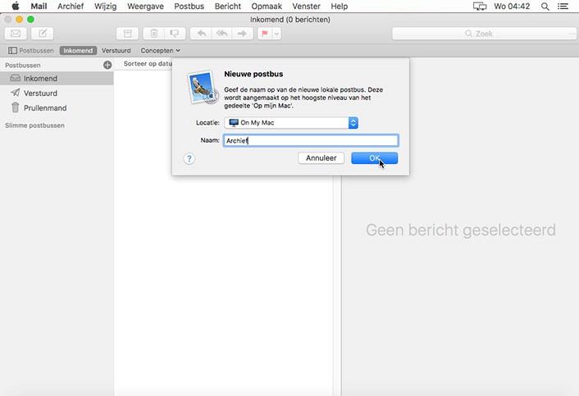Image resolution: width=579 pixels, height=396 pixels.
Task: Open the help question mark button
Action: tap(189, 158)
